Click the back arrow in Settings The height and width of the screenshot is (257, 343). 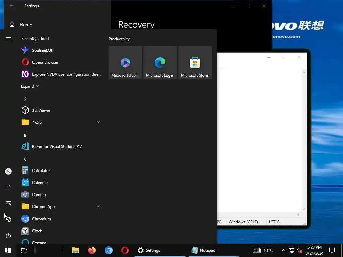tap(12, 6)
